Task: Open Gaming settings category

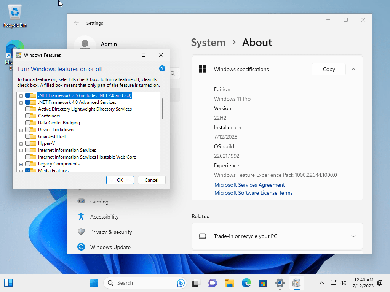Action: 99,202
